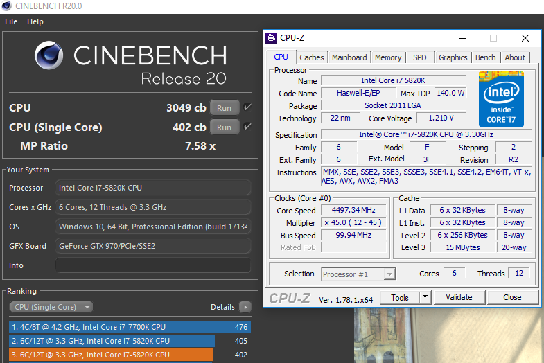This screenshot has width=544, height=363.
Task: Click the Threads count value 12
Action: 518,273
